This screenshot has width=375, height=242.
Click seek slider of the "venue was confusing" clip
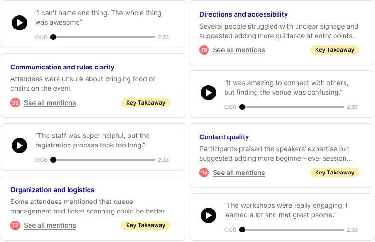[x=293, y=107]
